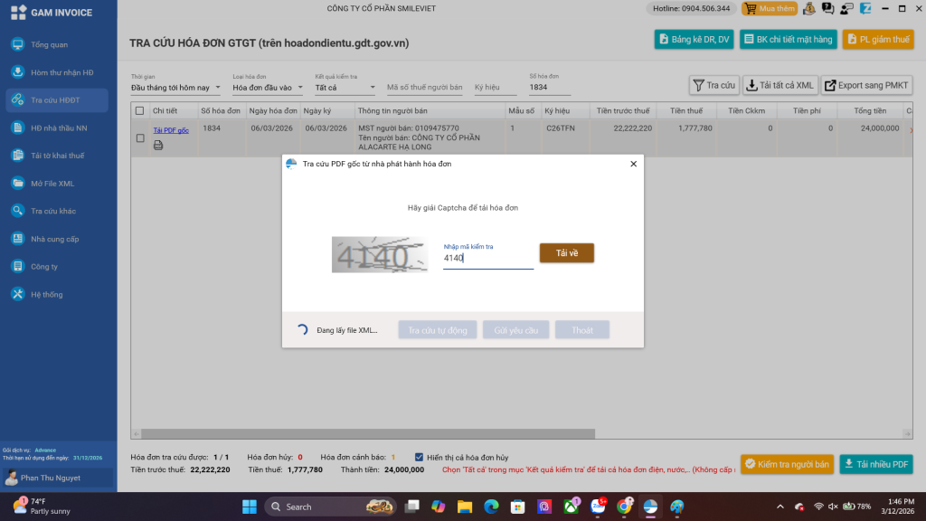Check the row checkbox for invoice 1834
Viewport: 926px width, 521px height.
pyautogui.click(x=140, y=138)
